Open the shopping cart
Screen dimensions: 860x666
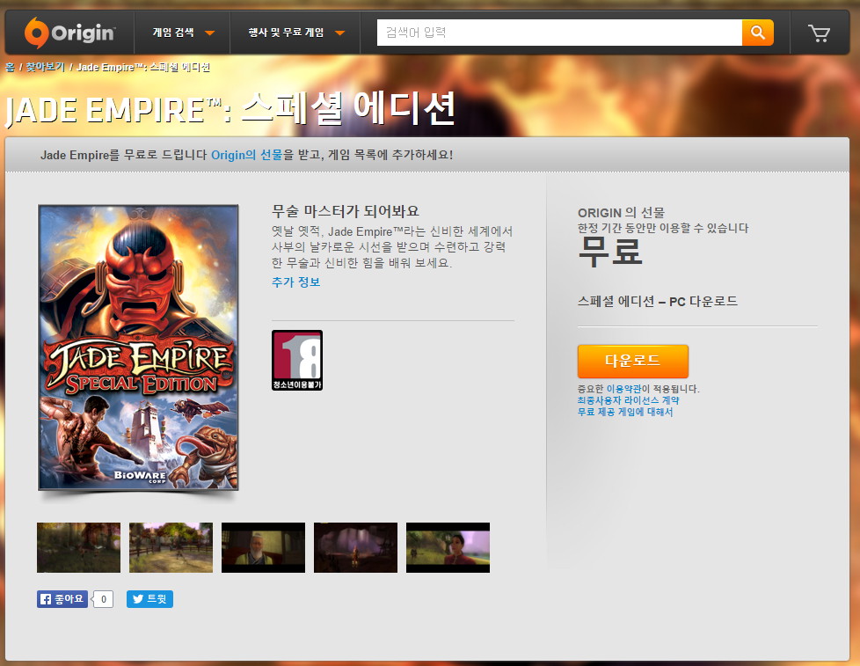pyautogui.click(x=819, y=33)
